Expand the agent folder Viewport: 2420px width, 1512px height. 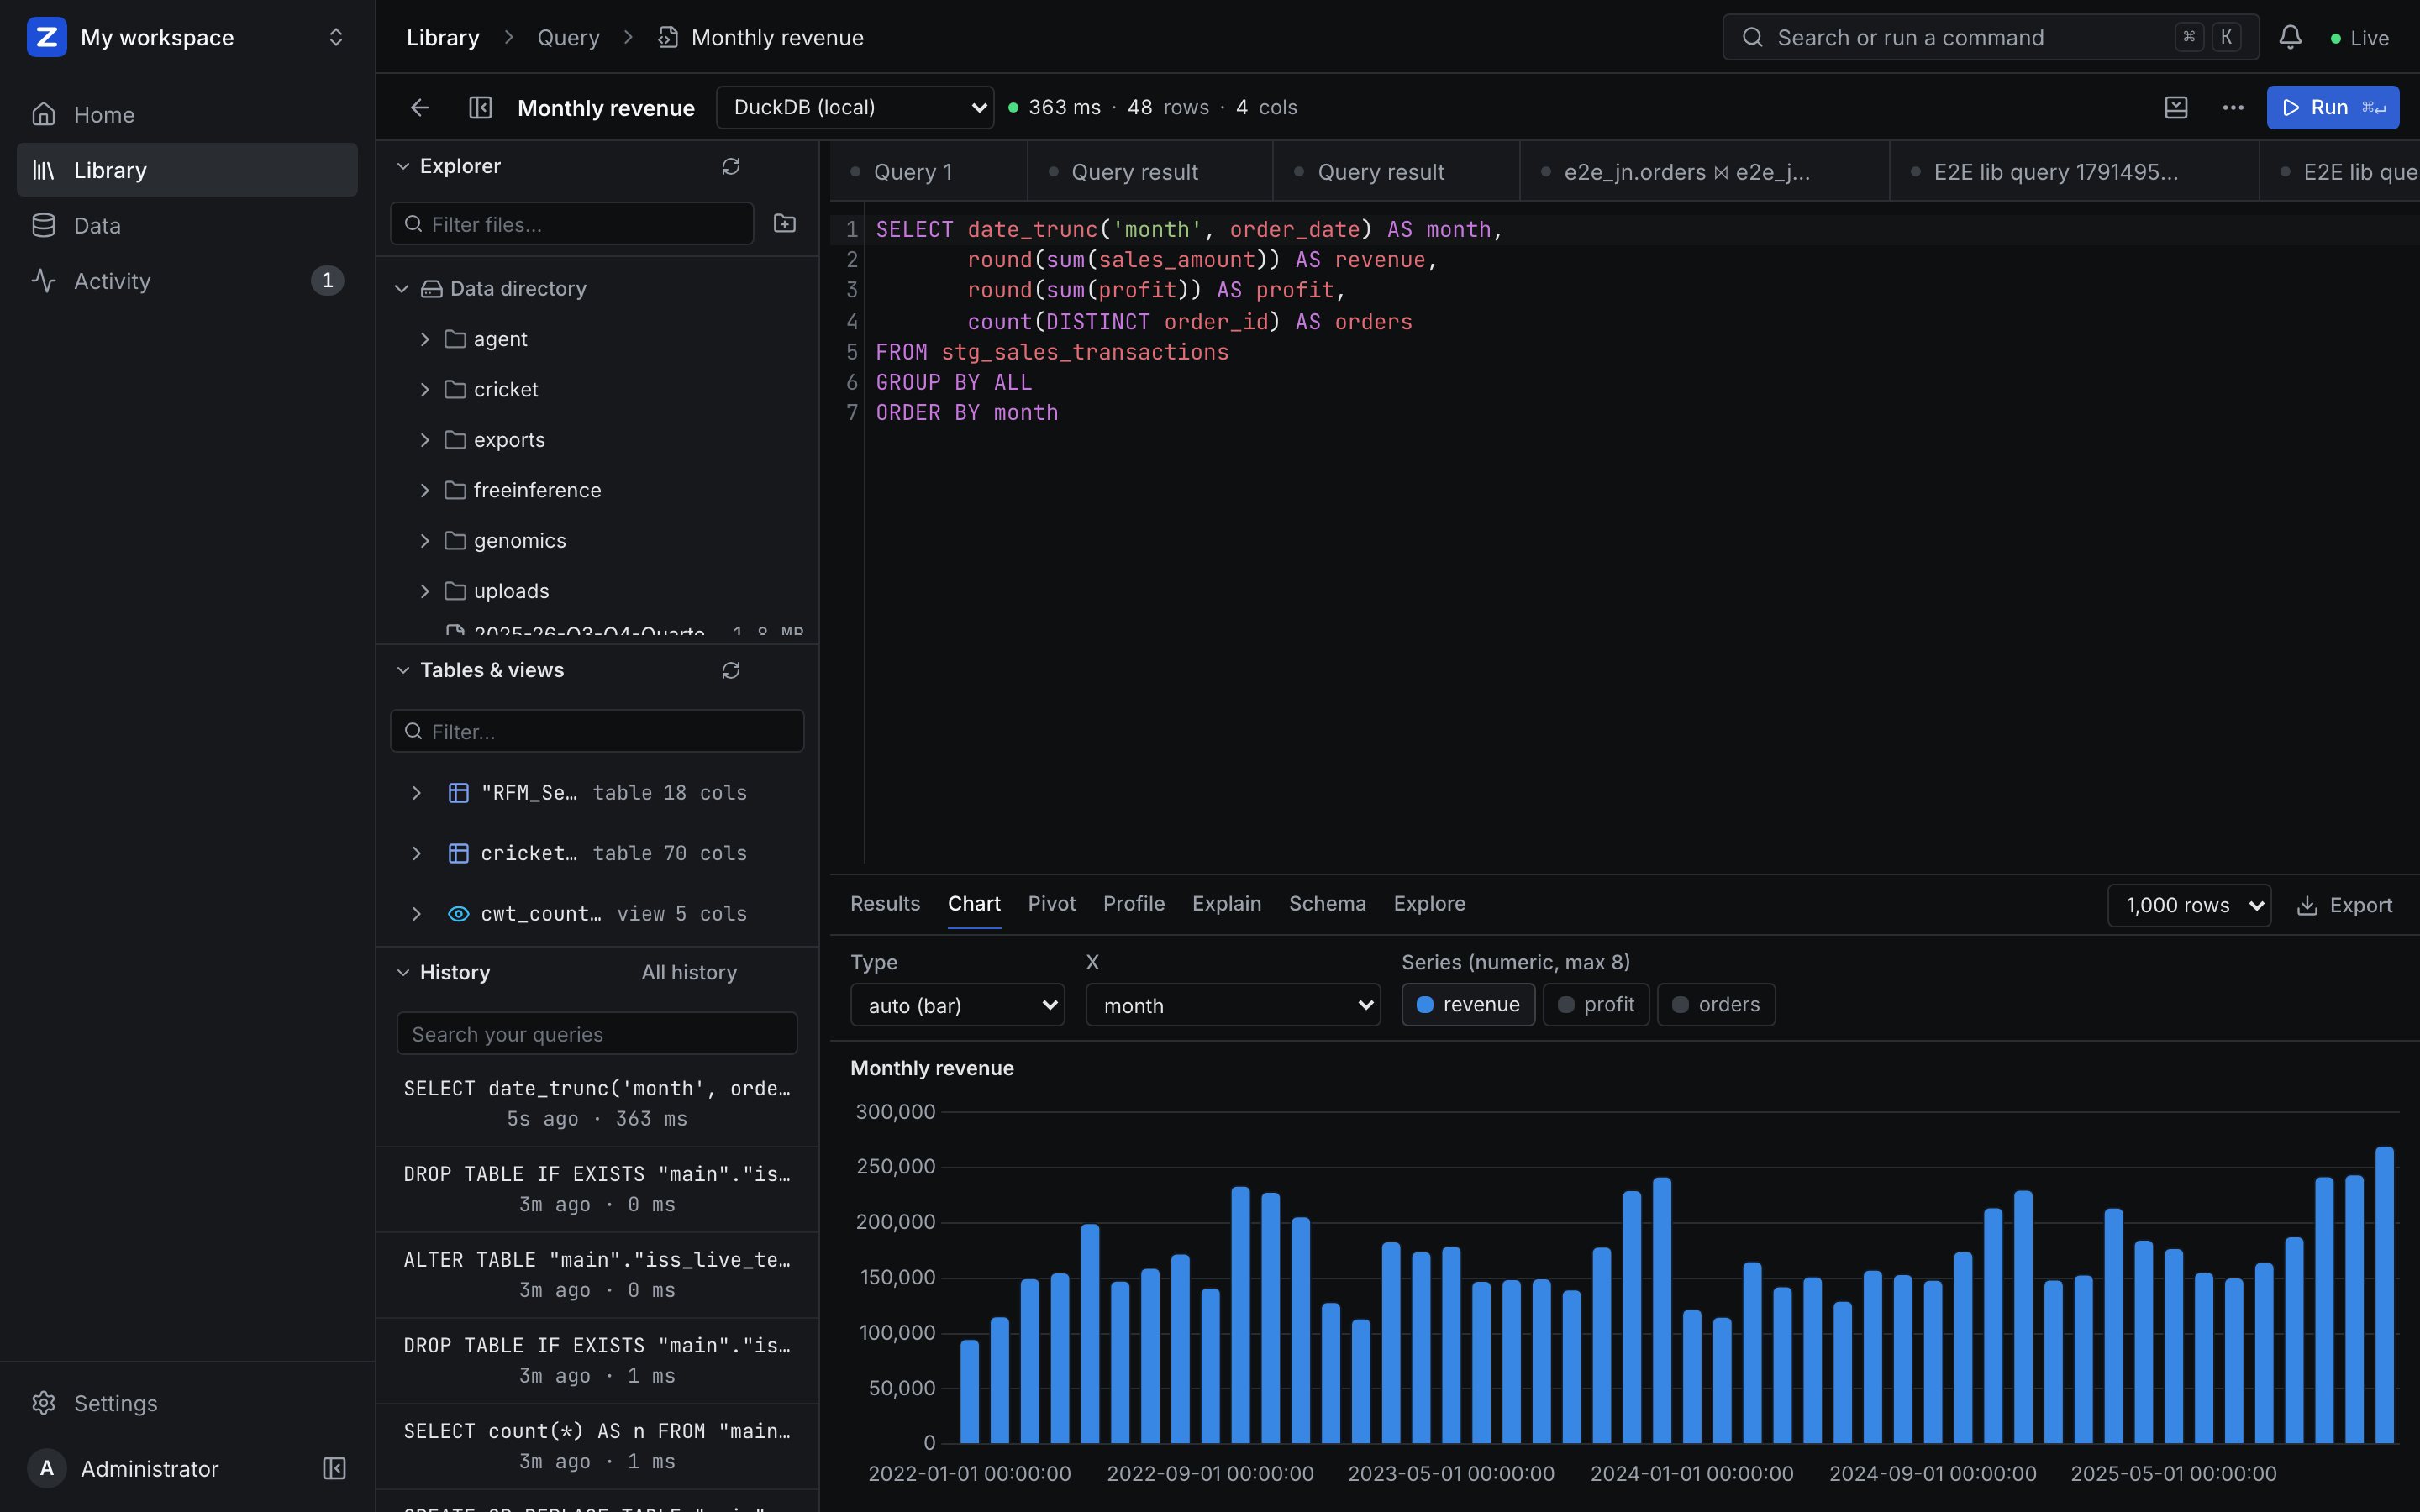[425, 339]
